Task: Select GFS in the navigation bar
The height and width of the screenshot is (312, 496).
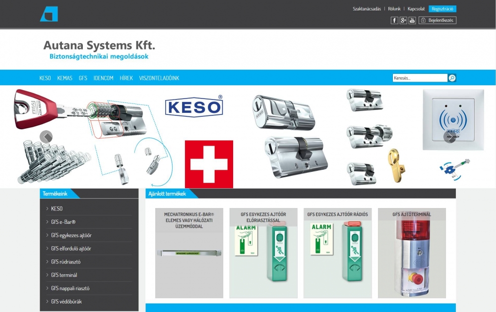Action: [83, 78]
